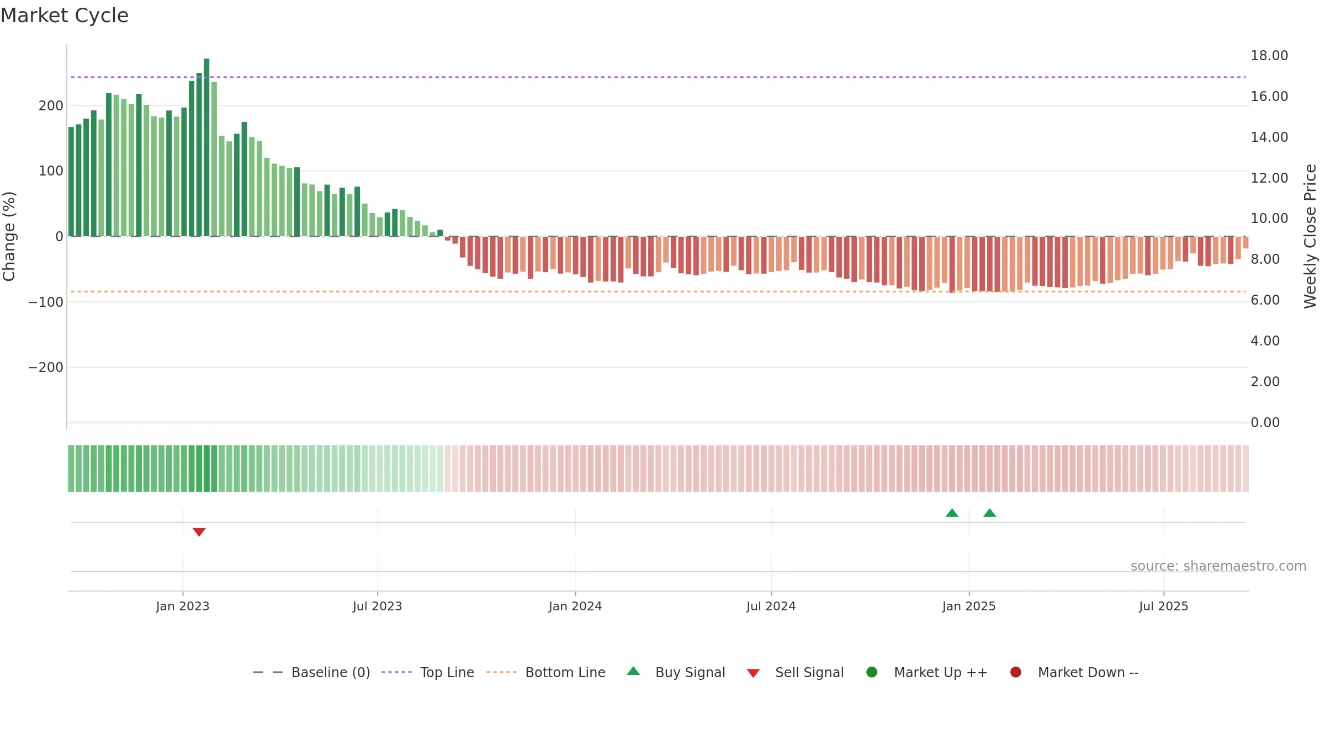Click the orange dotted Bottom Line legend swatch

502,672
